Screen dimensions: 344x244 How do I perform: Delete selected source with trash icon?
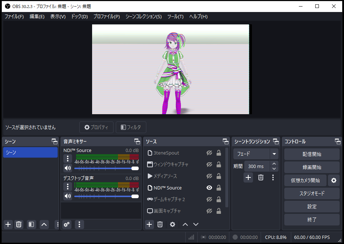pyautogui.click(x=160, y=224)
